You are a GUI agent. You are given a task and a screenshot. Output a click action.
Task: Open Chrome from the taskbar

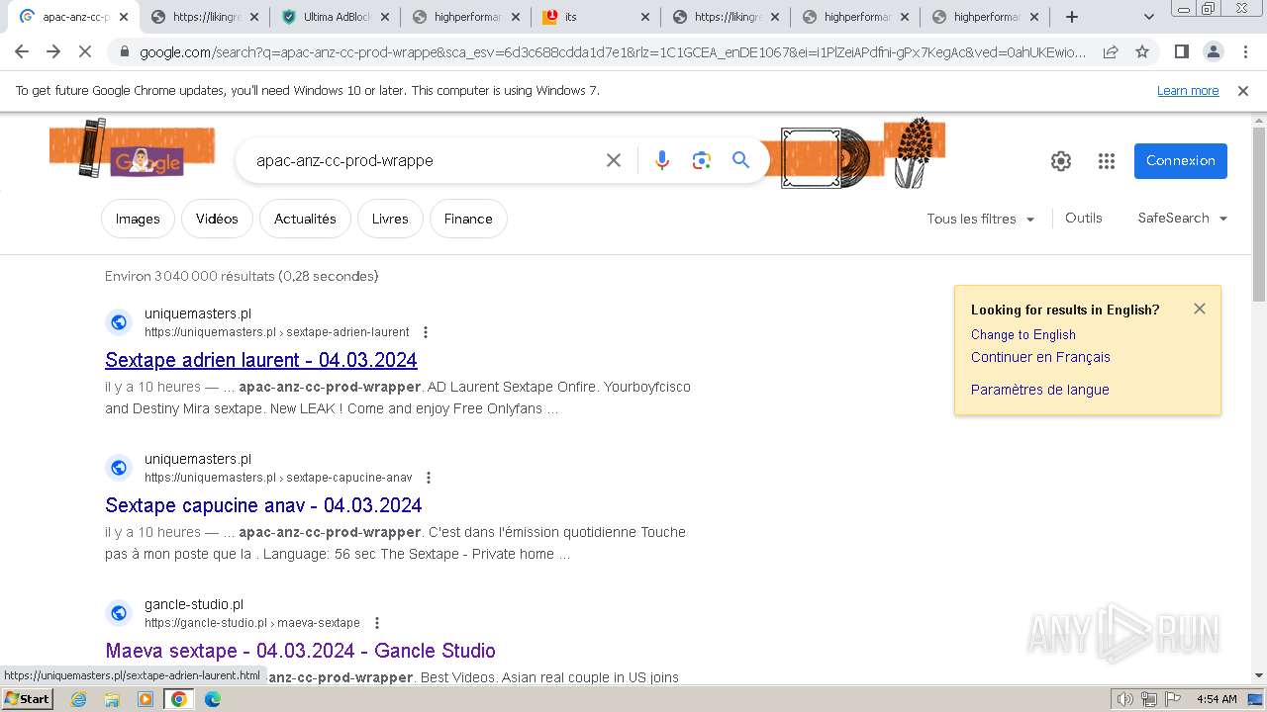178,699
